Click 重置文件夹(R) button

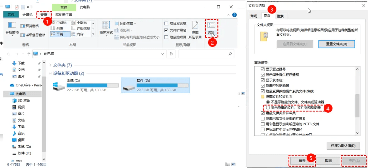pyautogui.click(x=337, y=44)
